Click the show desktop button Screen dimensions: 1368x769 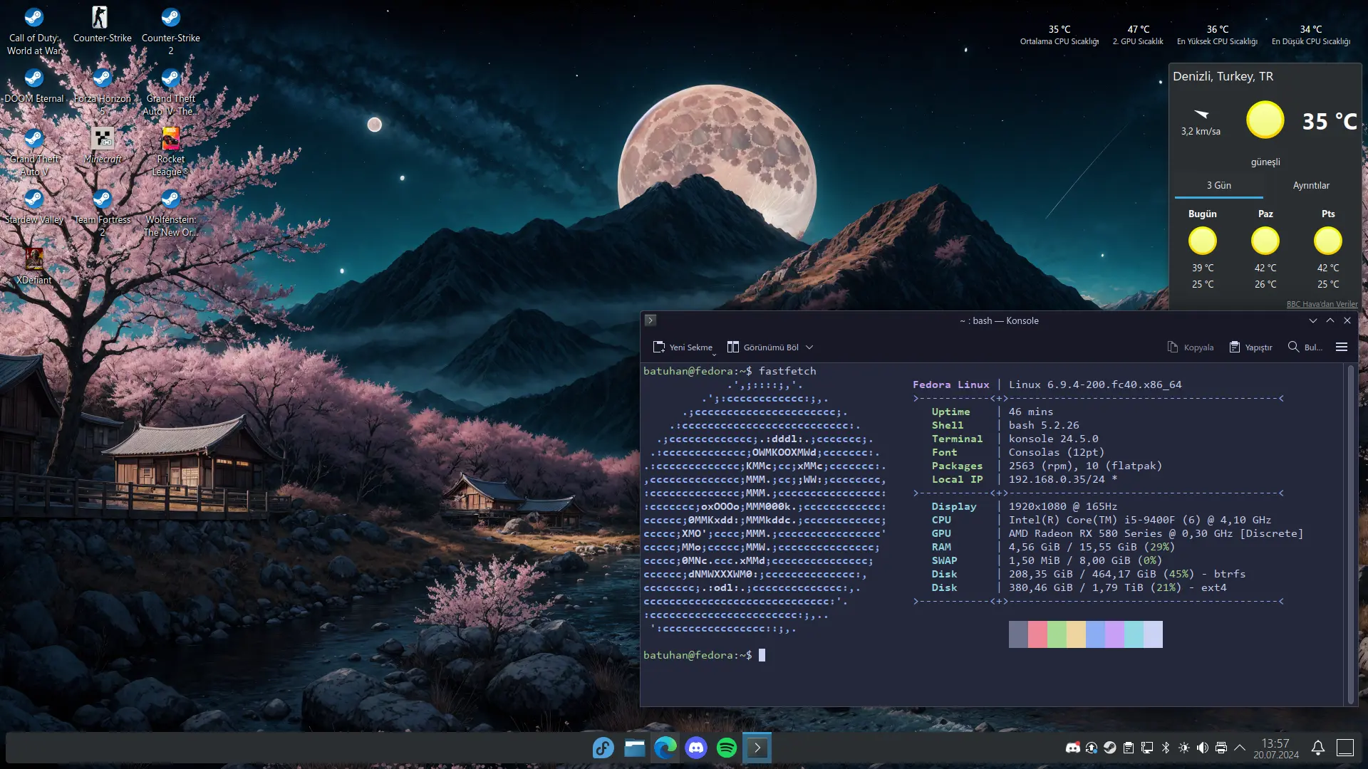pos(1345,748)
